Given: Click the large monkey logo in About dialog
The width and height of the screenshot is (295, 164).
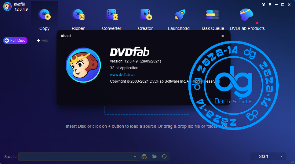Looking at the screenshot, I should (83, 65).
